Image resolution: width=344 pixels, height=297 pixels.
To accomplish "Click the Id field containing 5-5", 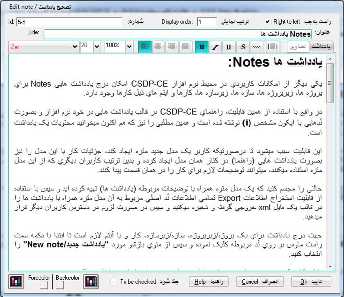I will (x=69, y=22).
